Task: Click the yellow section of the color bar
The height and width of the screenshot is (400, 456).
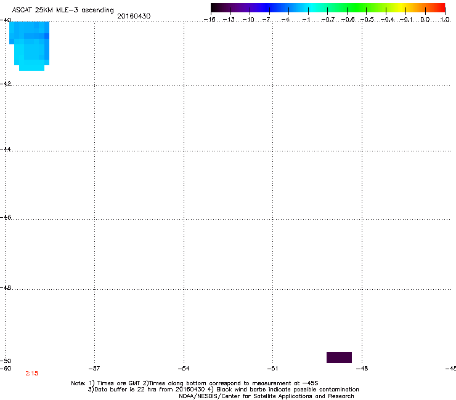Action: [401, 8]
